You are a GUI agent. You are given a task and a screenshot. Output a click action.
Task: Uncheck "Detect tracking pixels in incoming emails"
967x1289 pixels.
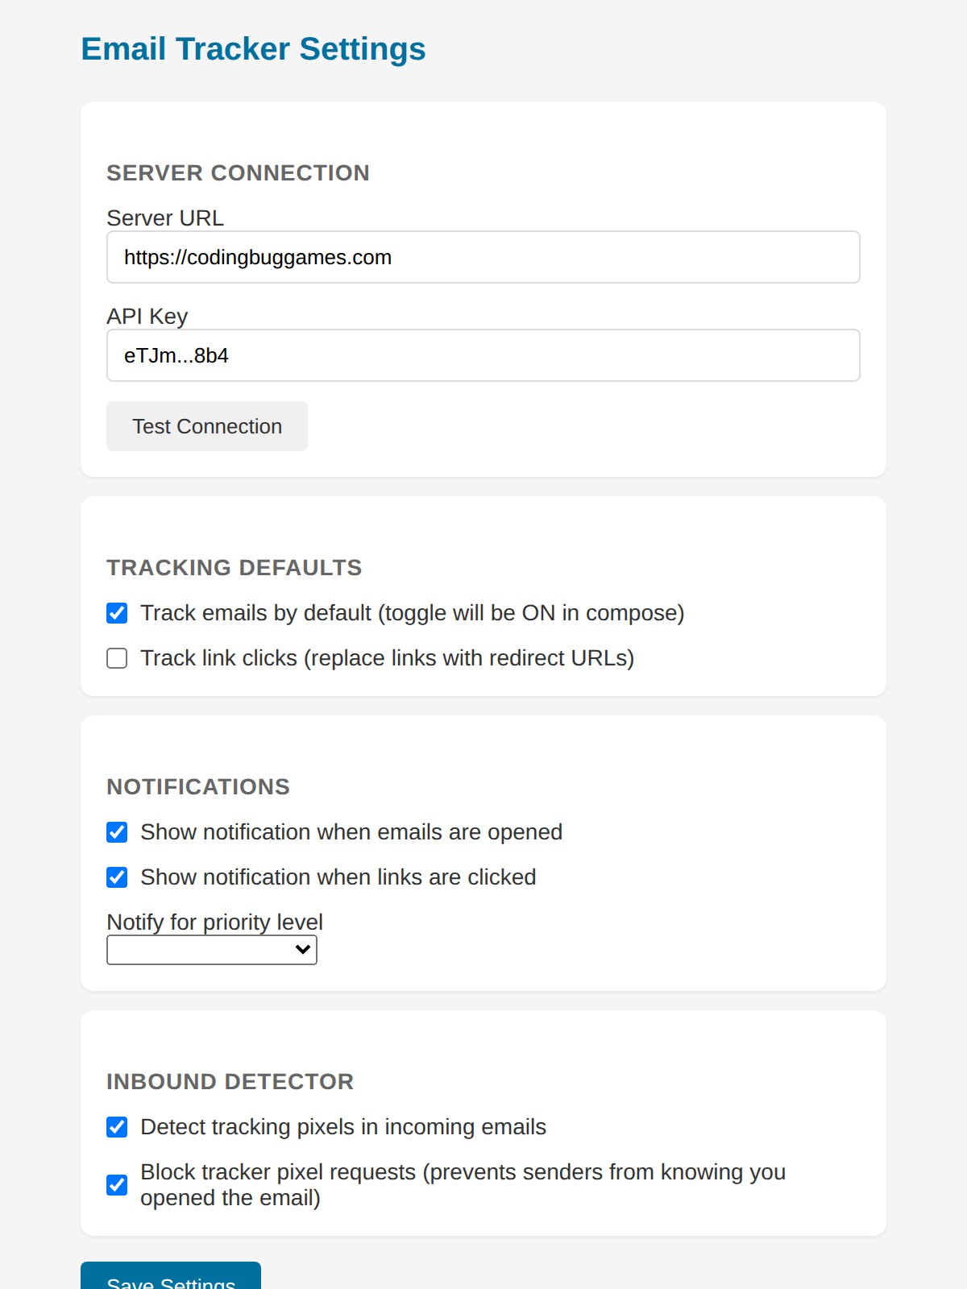point(116,1127)
